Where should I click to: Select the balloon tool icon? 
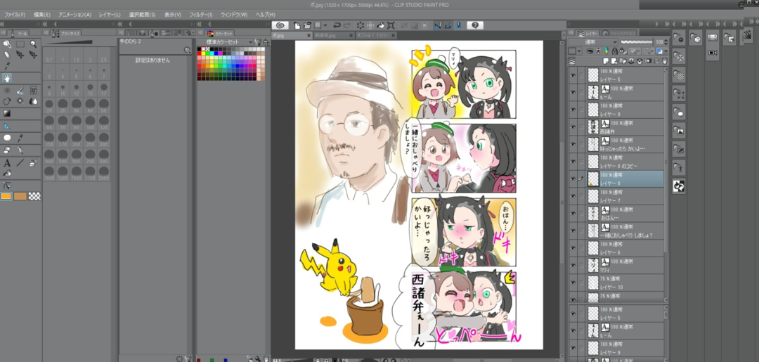click(7, 138)
